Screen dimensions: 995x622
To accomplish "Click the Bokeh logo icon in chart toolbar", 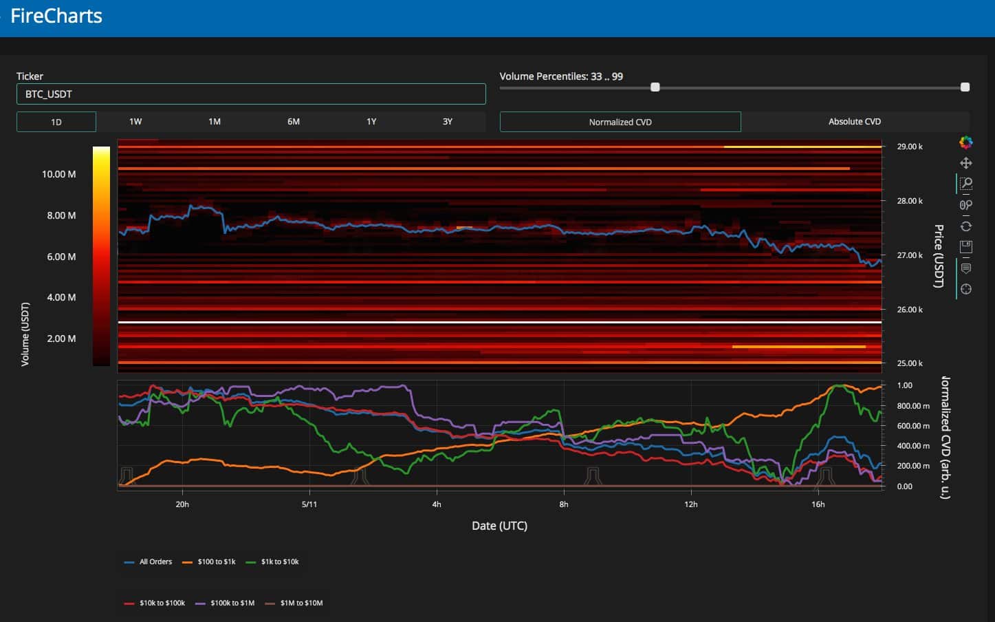I will [966, 142].
